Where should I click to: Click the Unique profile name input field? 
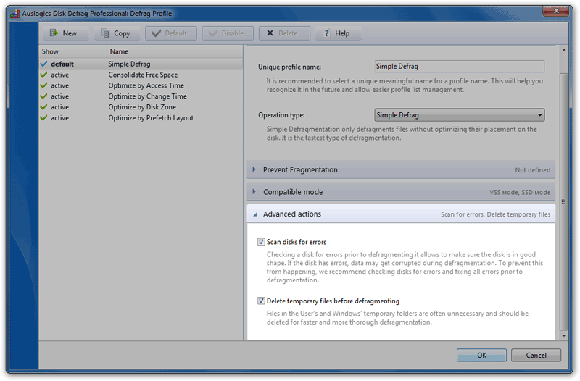pyautogui.click(x=459, y=67)
